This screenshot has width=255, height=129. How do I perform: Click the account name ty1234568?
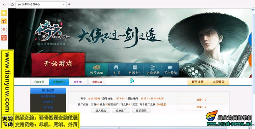tap(94, 98)
